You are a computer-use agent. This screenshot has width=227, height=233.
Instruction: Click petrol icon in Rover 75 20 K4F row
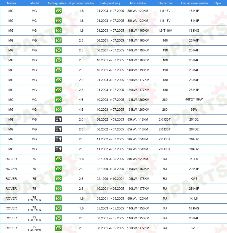pyautogui.click(x=58, y=169)
